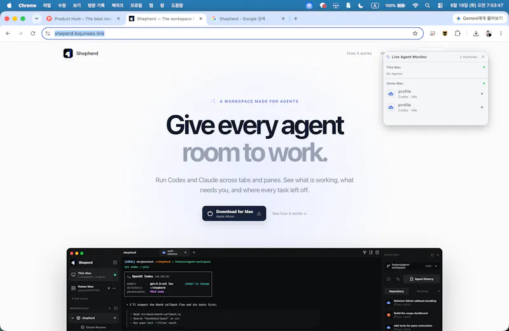Open the Chrome profile avatar
Image resolution: width=509 pixels, height=331 pixels.
(x=489, y=34)
